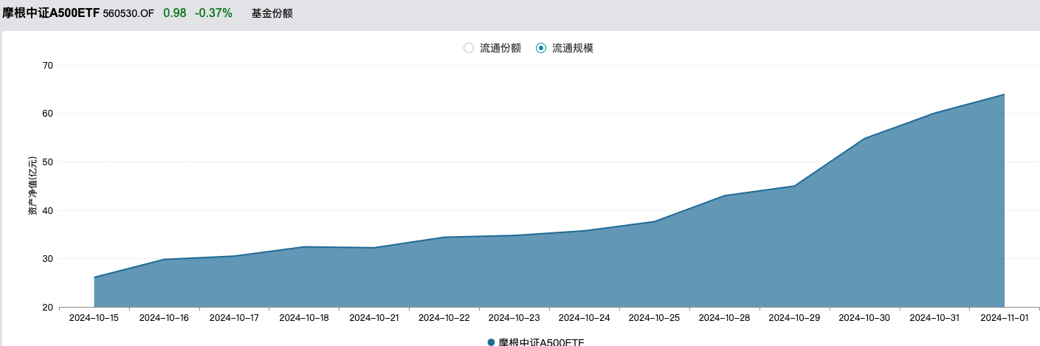Click the y-axis value 20
1040x346 pixels.
[48, 307]
